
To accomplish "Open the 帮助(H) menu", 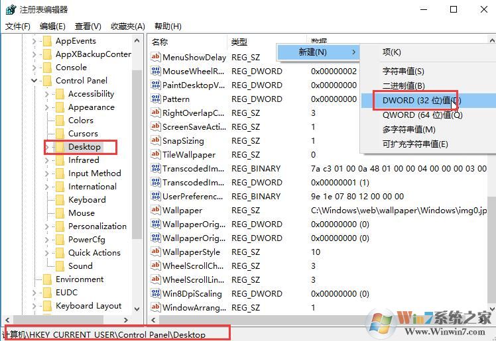I will point(168,26).
